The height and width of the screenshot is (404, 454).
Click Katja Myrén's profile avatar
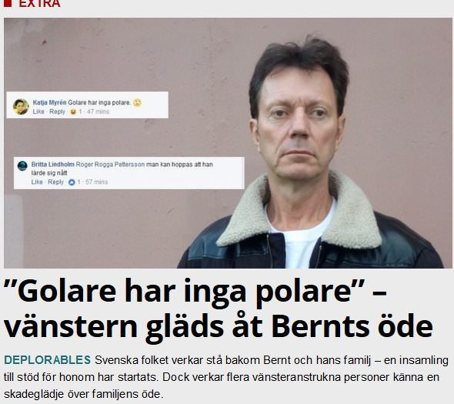[x=21, y=106]
